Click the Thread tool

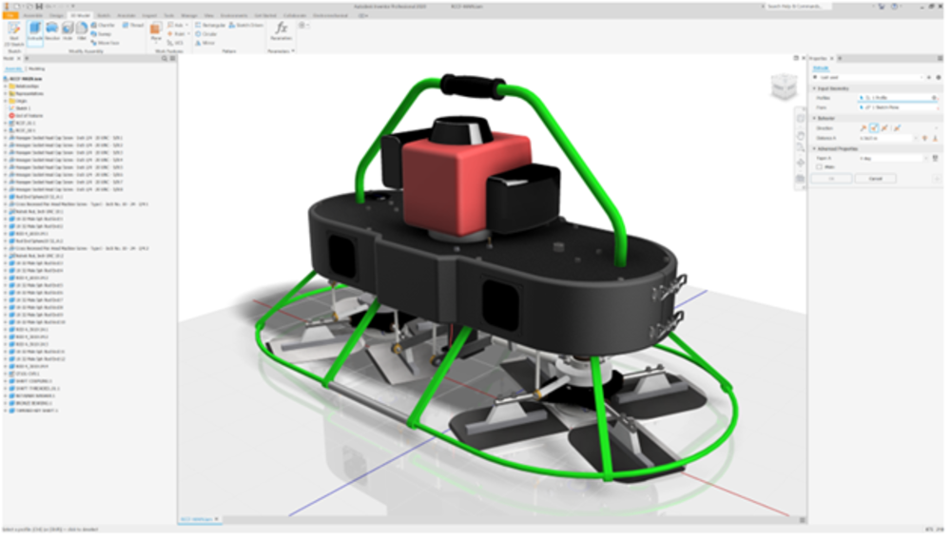[133, 26]
